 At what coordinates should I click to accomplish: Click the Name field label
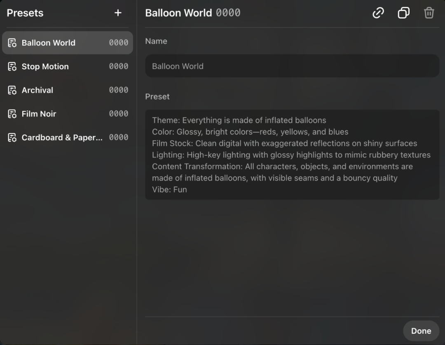156,41
